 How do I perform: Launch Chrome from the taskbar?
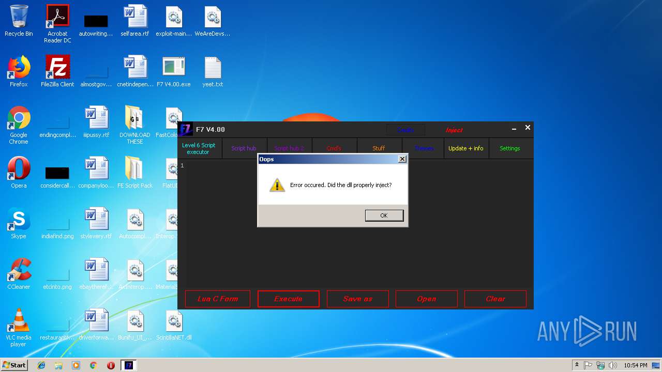(x=94, y=365)
